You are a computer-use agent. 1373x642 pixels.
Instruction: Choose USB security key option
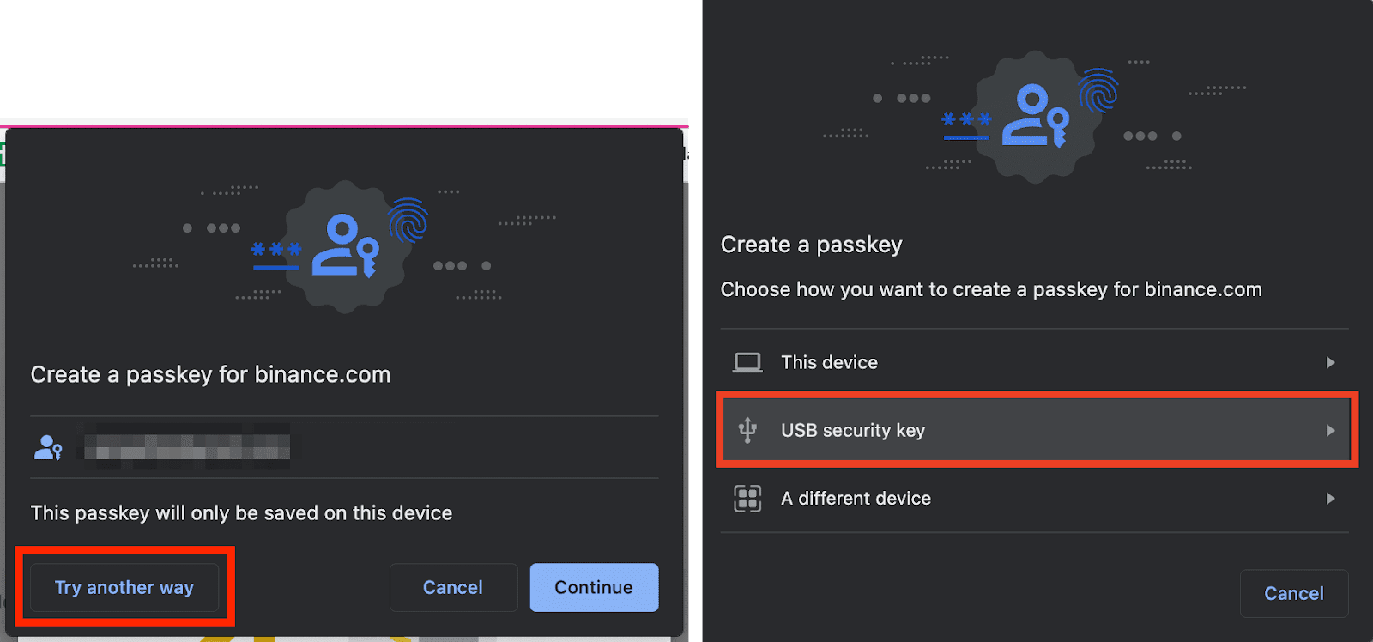[x=1035, y=430]
